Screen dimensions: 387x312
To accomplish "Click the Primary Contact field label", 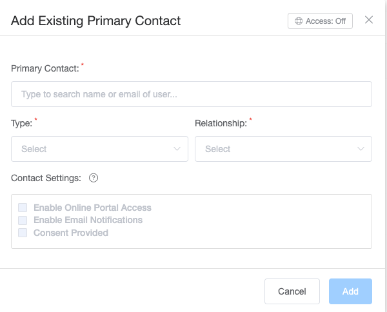I will [x=45, y=68].
